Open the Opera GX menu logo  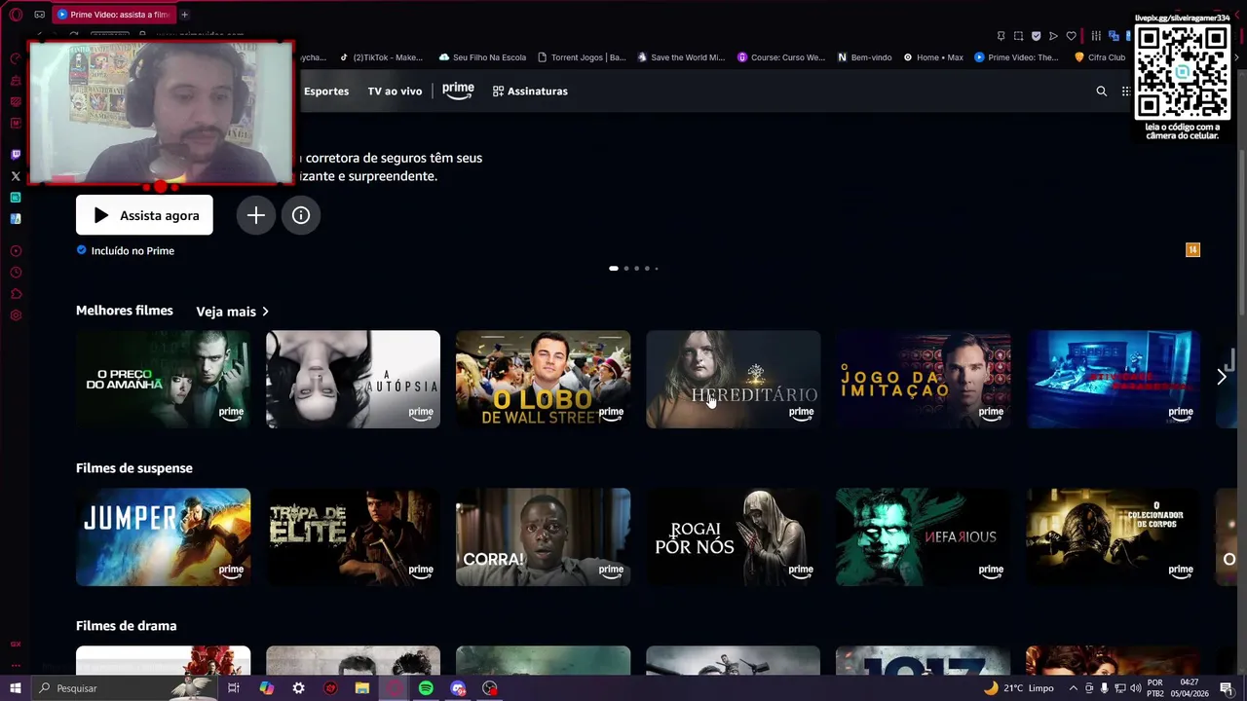(x=16, y=15)
